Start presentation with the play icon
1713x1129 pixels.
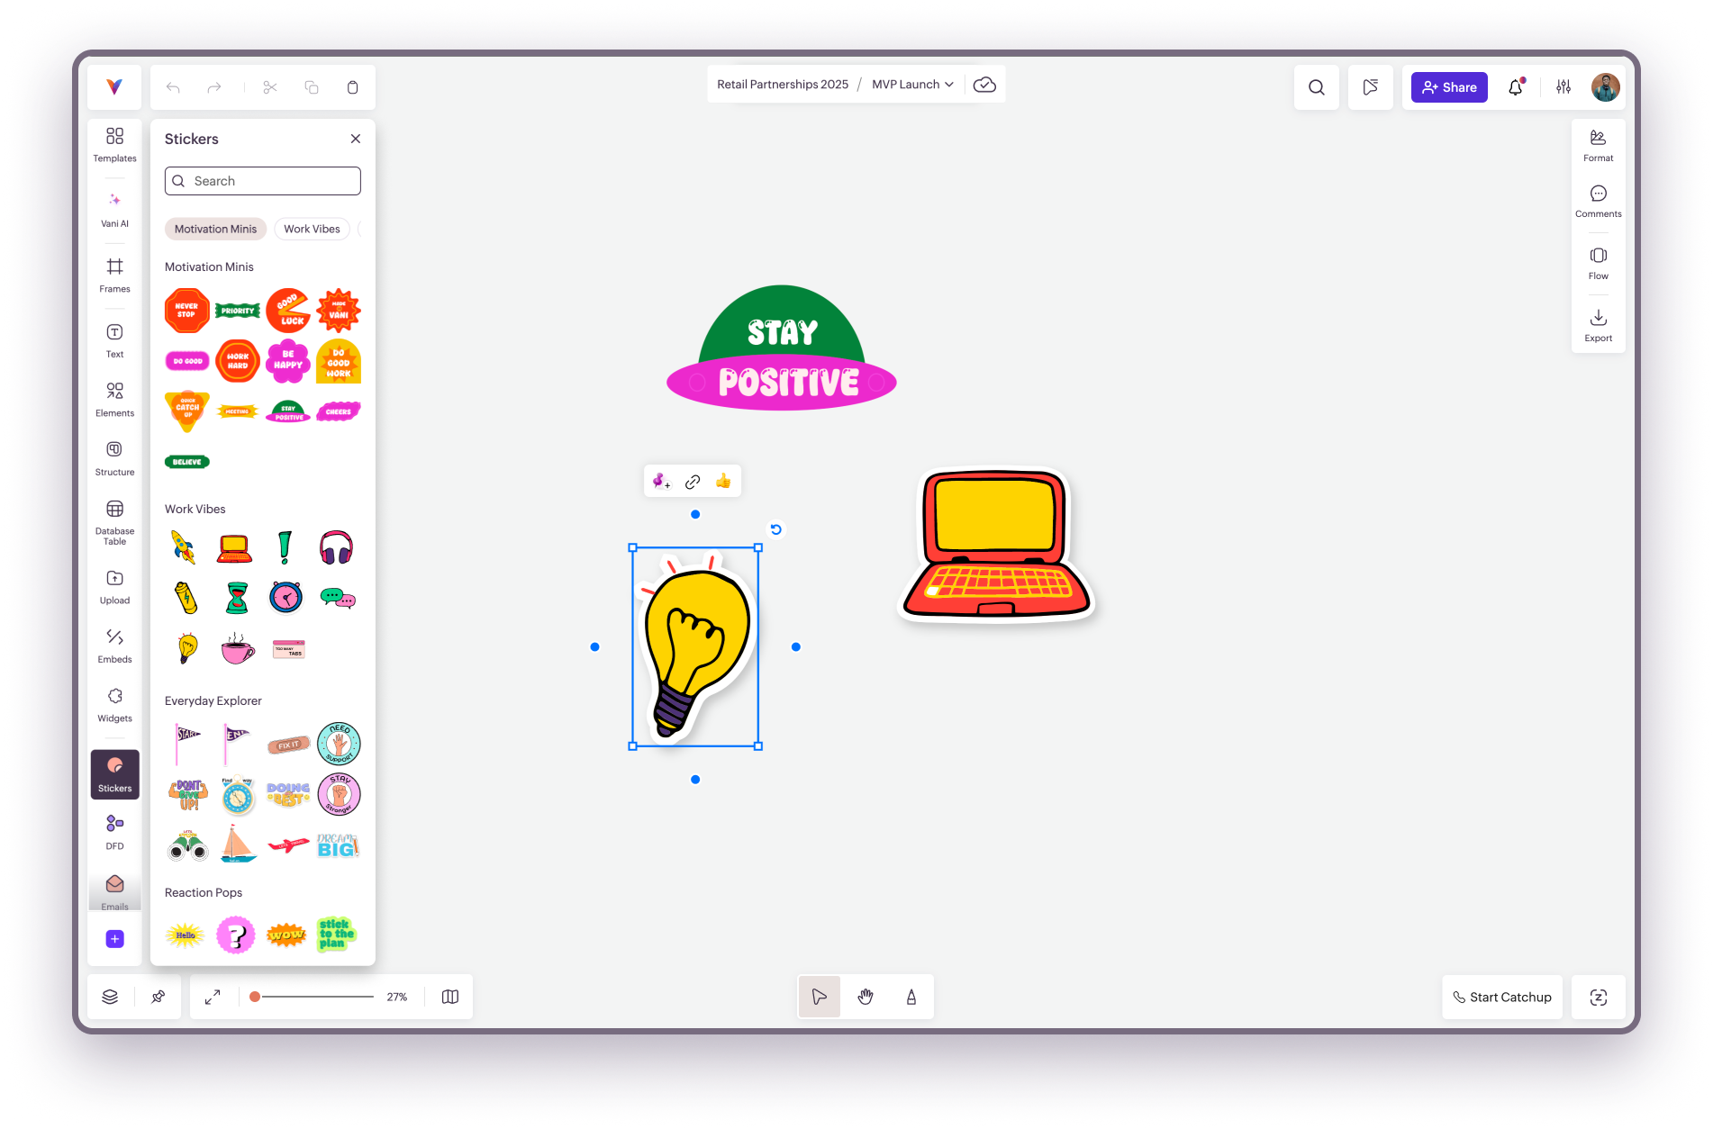click(x=1371, y=87)
